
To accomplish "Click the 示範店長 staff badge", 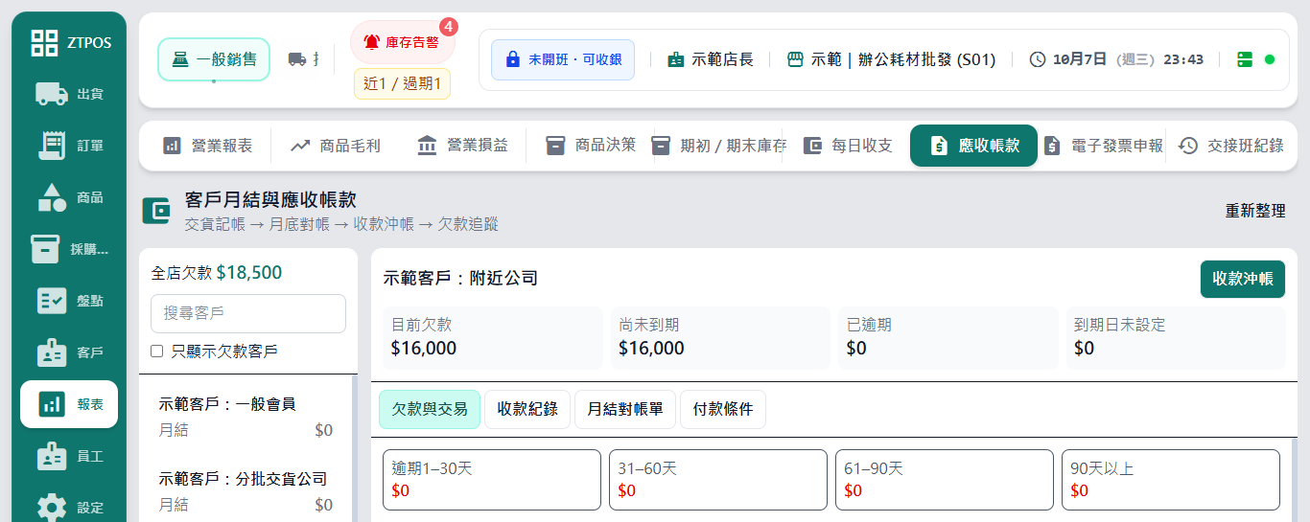I will tap(710, 59).
